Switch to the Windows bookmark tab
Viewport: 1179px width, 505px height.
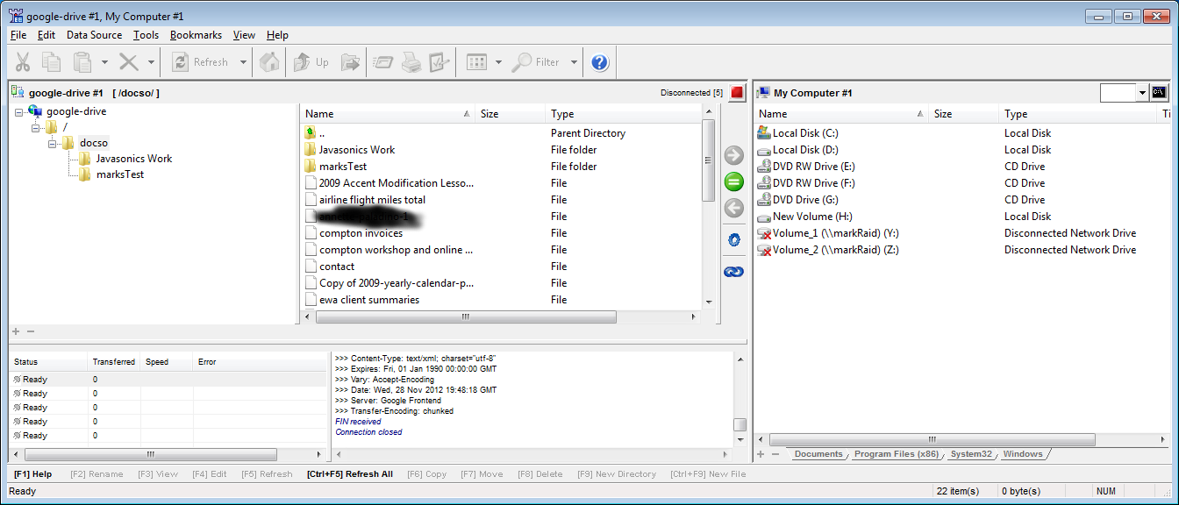coord(1023,454)
